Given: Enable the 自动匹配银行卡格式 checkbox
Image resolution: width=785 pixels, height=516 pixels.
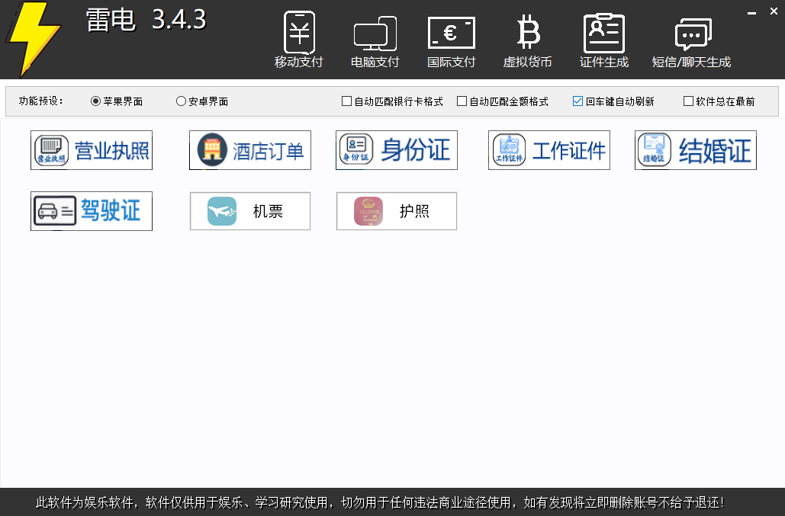Looking at the screenshot, I should tap(347, 101).
